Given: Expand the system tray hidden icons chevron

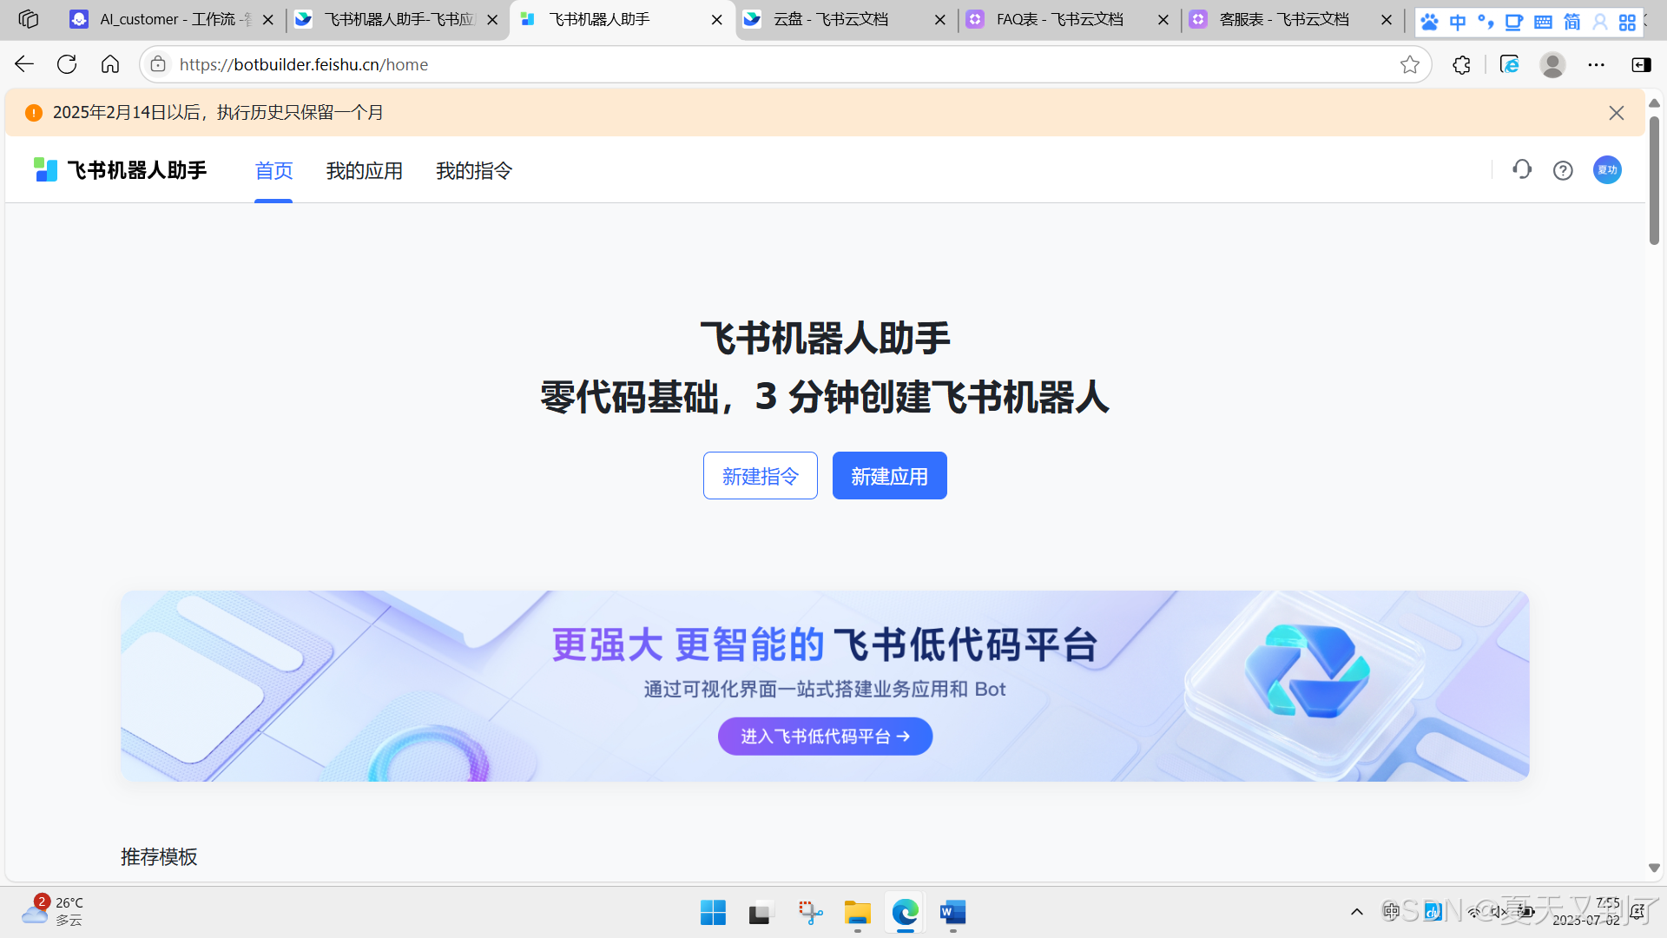Looking at the screenshot, I should tap(1356, 912).
